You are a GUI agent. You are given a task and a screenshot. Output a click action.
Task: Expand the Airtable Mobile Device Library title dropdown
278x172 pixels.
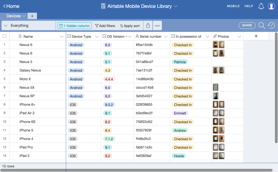[176, 6]
